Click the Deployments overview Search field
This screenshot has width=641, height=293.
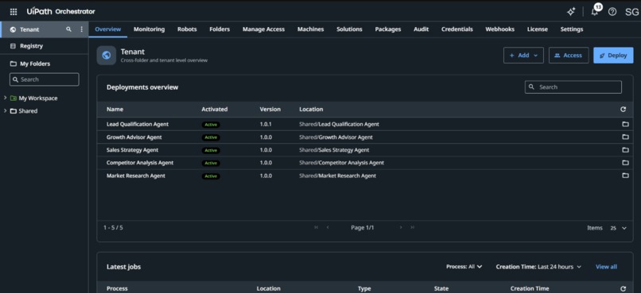click(573, 87)
